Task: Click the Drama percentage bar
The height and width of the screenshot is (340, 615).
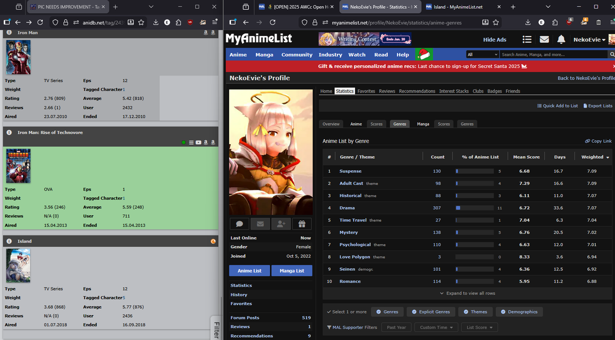Action: (x=475, y=208)
